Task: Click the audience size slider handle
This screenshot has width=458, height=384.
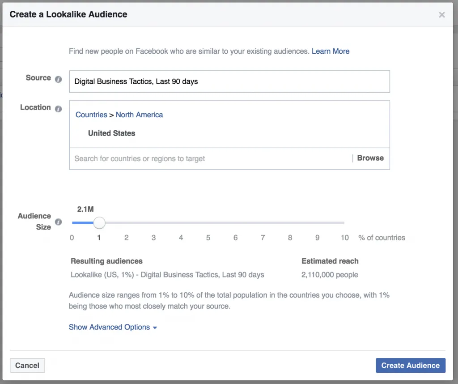Action: (x=99, y=222)
